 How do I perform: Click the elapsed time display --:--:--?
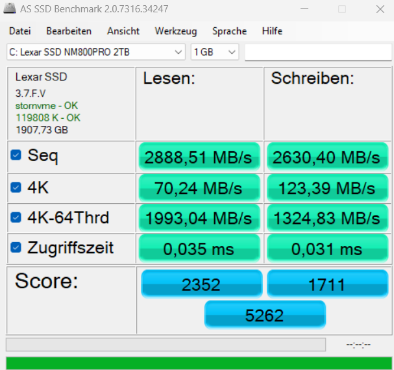[x=358, y=345]
